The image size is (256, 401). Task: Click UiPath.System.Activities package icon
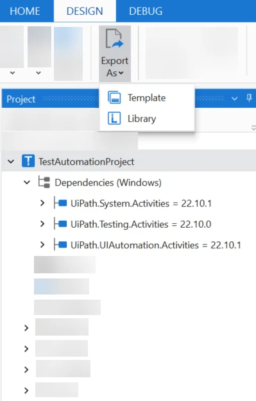tap(60, 203)
